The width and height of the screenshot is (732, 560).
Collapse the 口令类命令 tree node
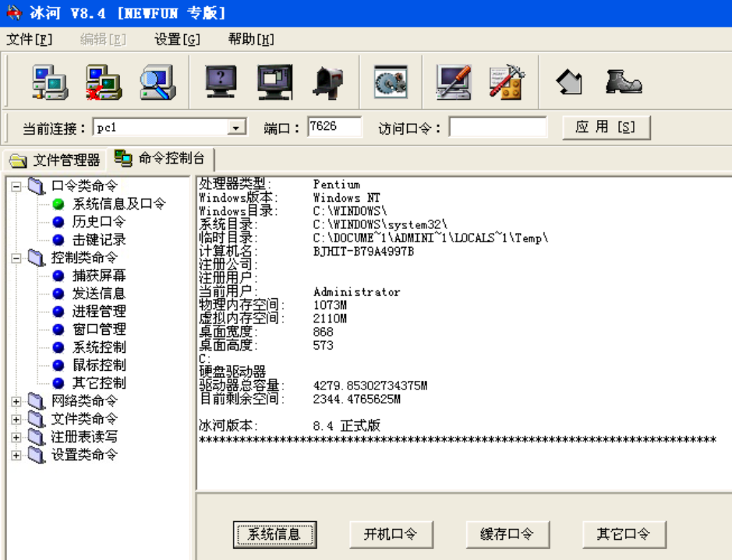click(16, 186)
